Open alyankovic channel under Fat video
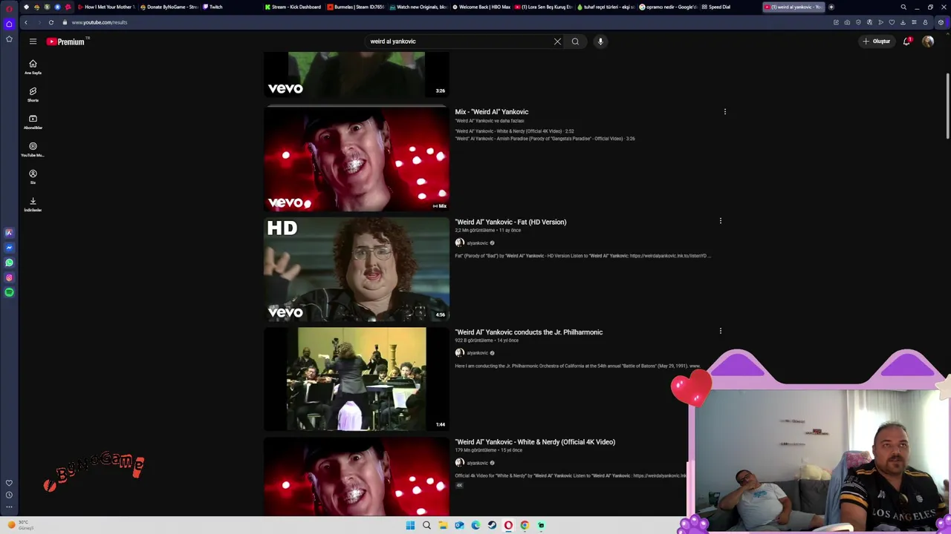The width and height of the screenshot is (951, 534). click(x=476, y=243)
